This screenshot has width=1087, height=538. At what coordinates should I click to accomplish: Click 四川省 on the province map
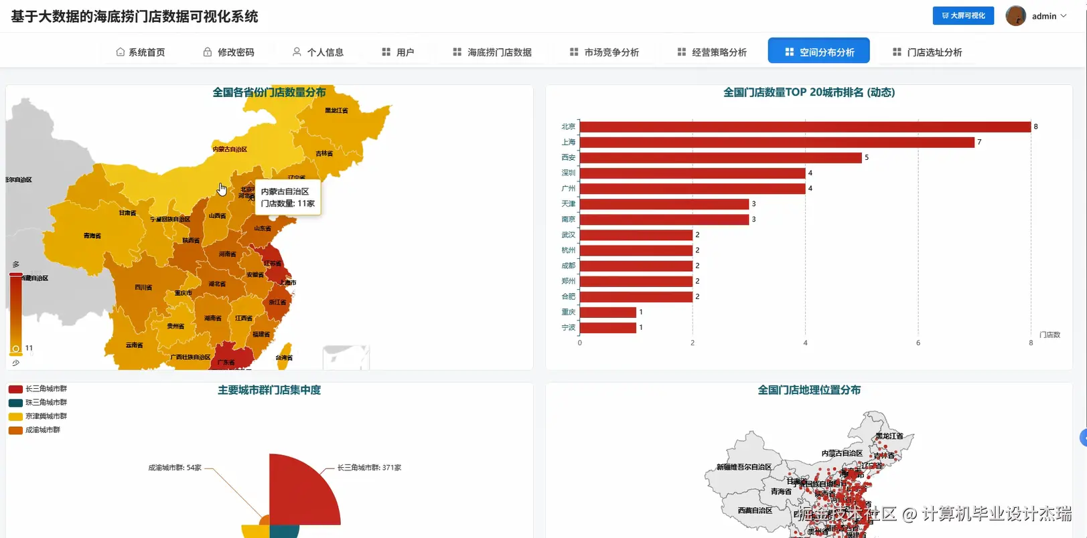(143, 287)
